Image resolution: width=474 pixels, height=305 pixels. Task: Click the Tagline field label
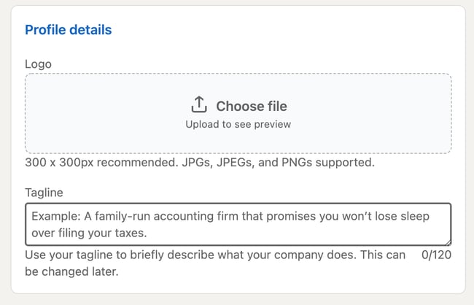(x=44, y=192)
